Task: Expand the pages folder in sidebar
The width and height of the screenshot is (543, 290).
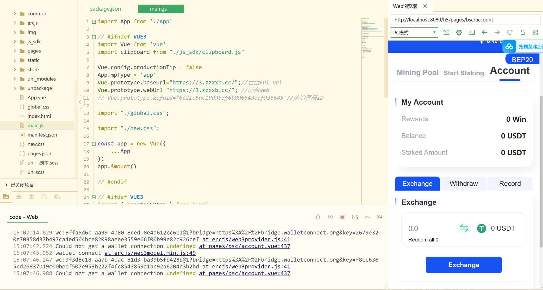Action: [x=14, y=51]
